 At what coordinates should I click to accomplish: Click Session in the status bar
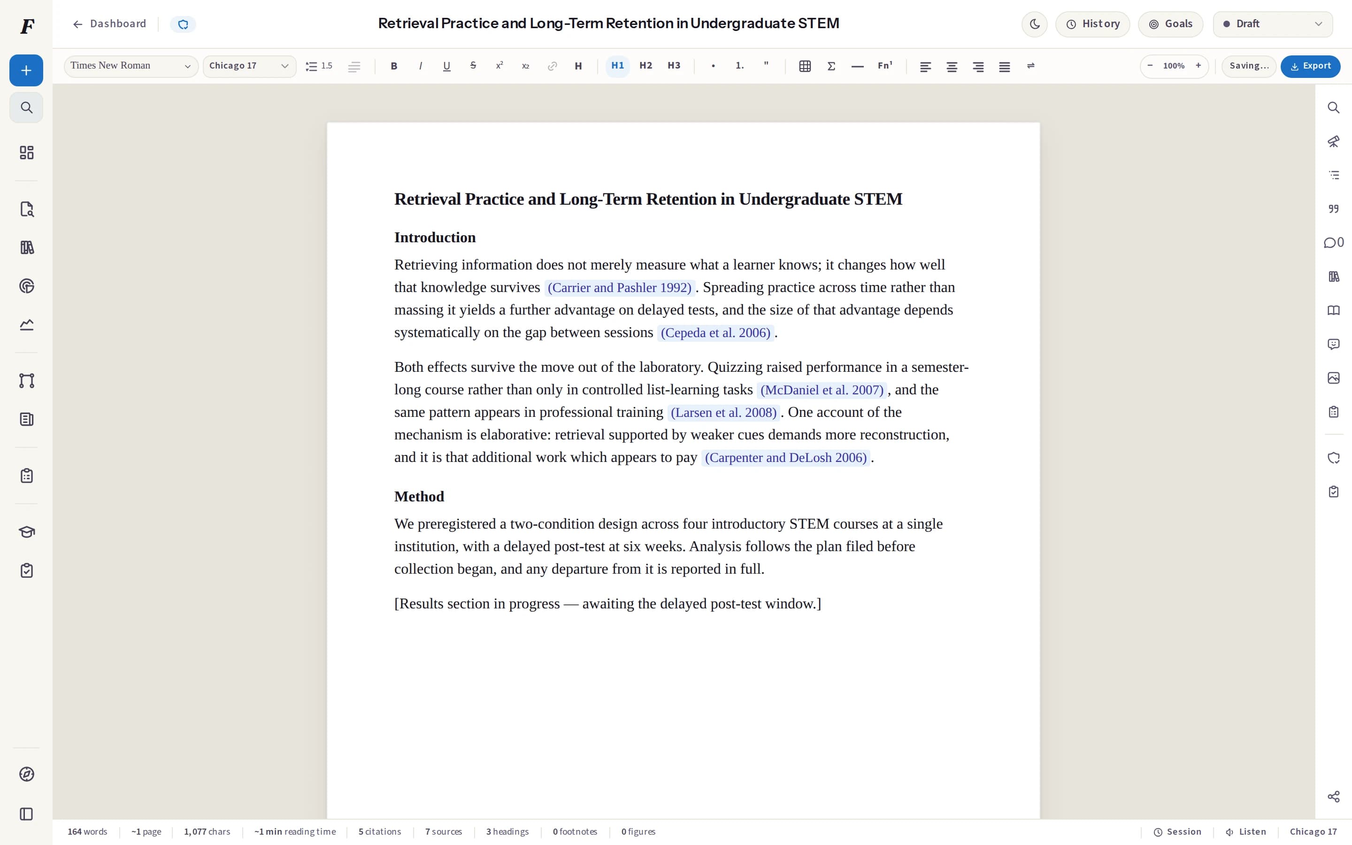pos(1177,831)
